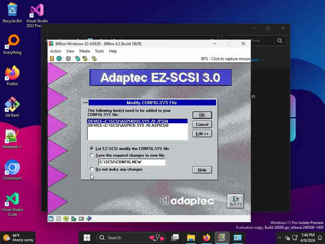
Task: Select Let EZ-SCSI modify the CONFIG.SYS file
Action: click(x=130, y=149)
